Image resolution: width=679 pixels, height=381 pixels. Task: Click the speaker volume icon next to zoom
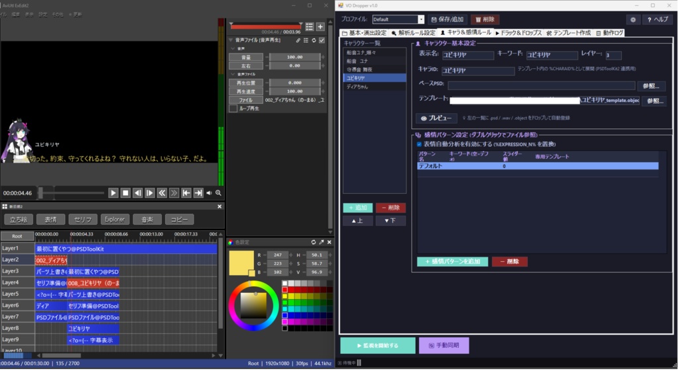click(209, 193)
